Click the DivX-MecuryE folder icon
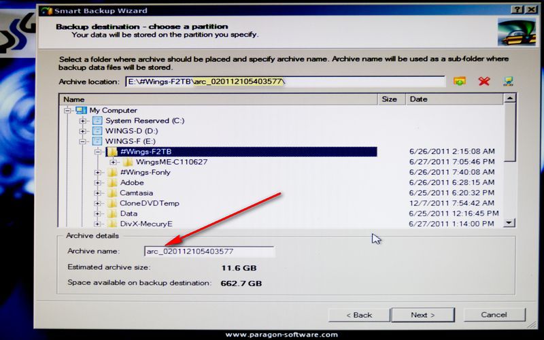The height and width of the screenshot is (340, 544). click(112, 224)
